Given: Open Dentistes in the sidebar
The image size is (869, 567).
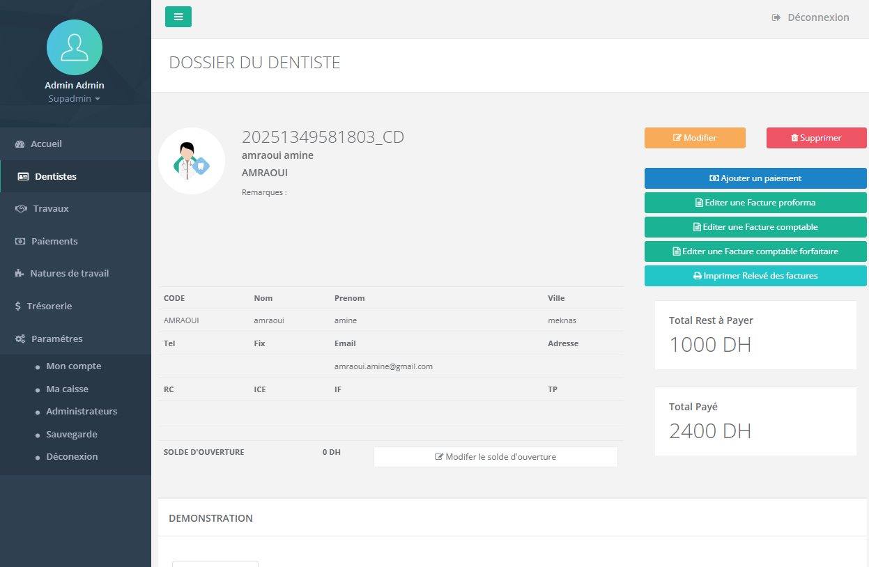Looking at the screenshot, I should [x=56, y=176].
